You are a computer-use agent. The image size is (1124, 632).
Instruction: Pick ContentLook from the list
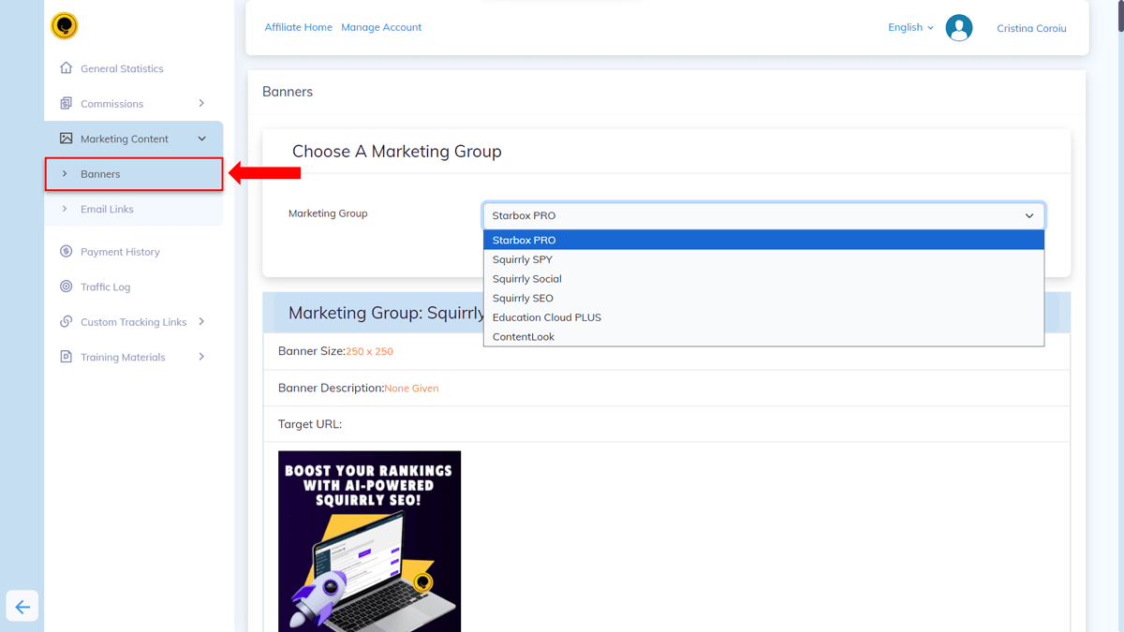point(763,336)
